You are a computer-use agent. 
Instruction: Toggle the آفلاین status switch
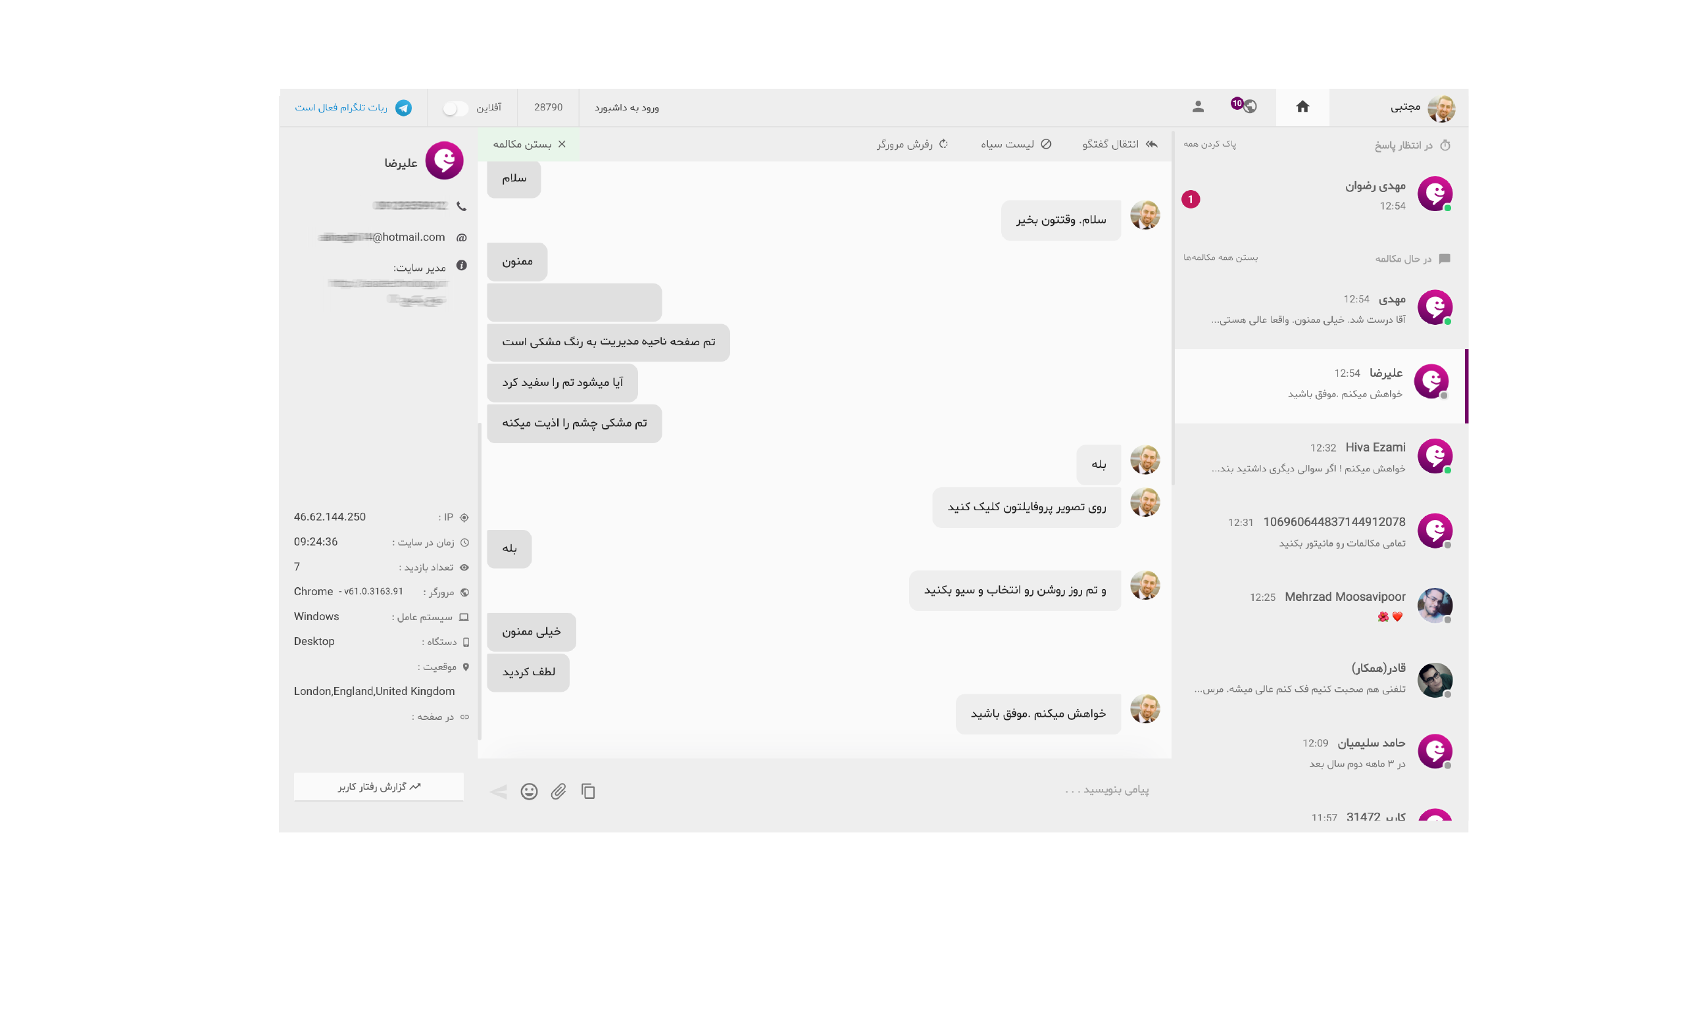coord(455,108)
